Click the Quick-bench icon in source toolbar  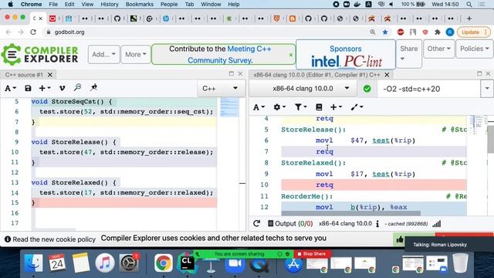(x=93, y=87)
